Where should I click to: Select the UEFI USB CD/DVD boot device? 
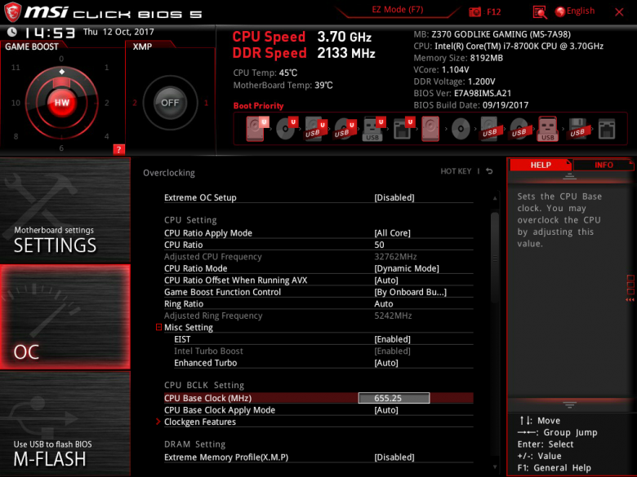point(345,129)
